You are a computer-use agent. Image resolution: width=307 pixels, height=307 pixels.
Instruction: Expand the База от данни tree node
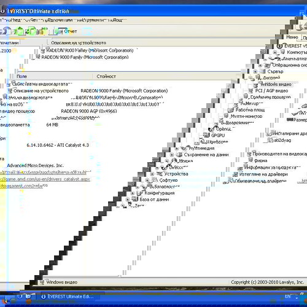128,200
